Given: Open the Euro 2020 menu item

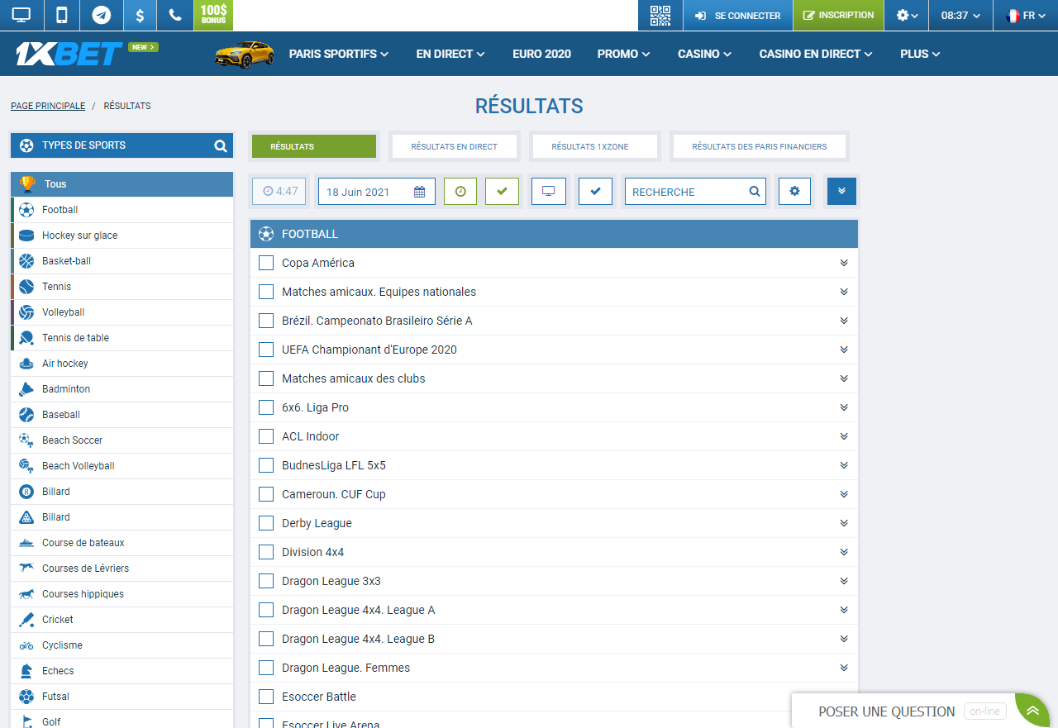Looking at the screenshot, I should (541, 54).
